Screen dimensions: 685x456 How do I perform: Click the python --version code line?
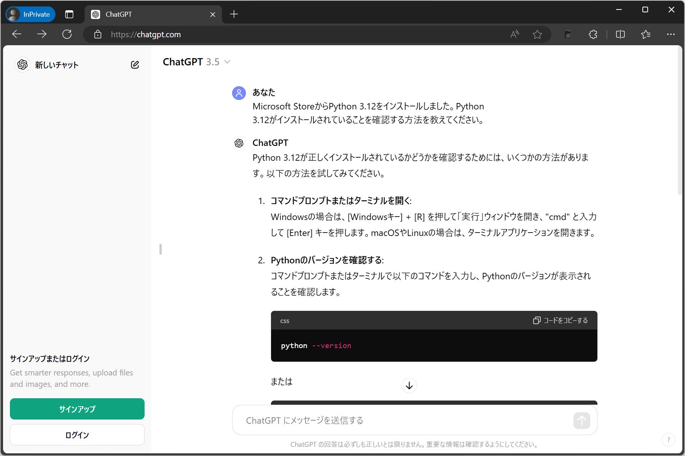[x=316, y=345]
